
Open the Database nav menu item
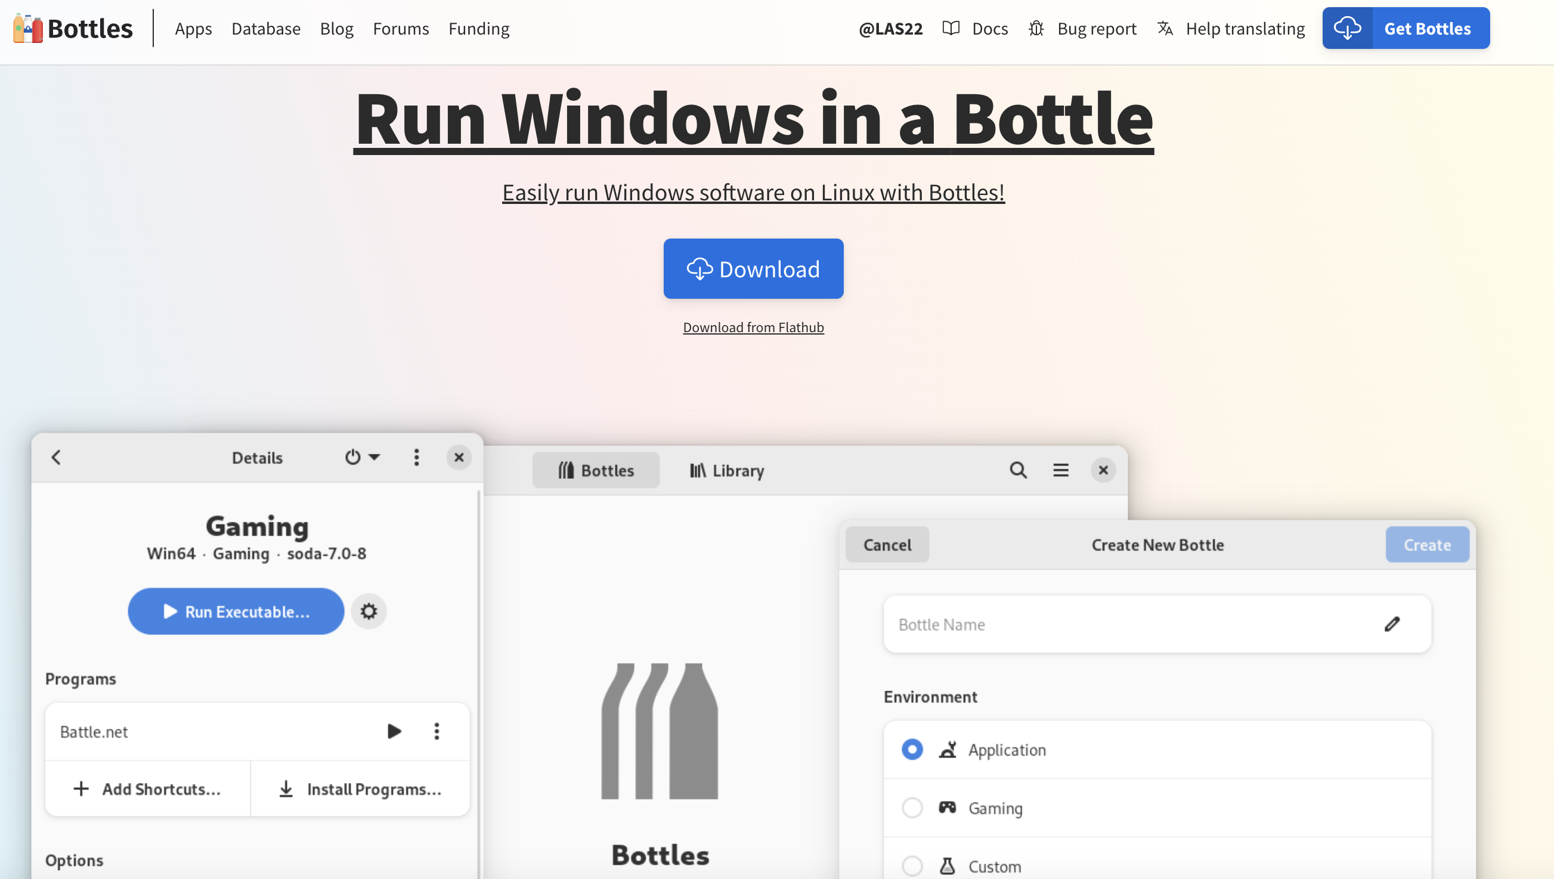point(265,29)
